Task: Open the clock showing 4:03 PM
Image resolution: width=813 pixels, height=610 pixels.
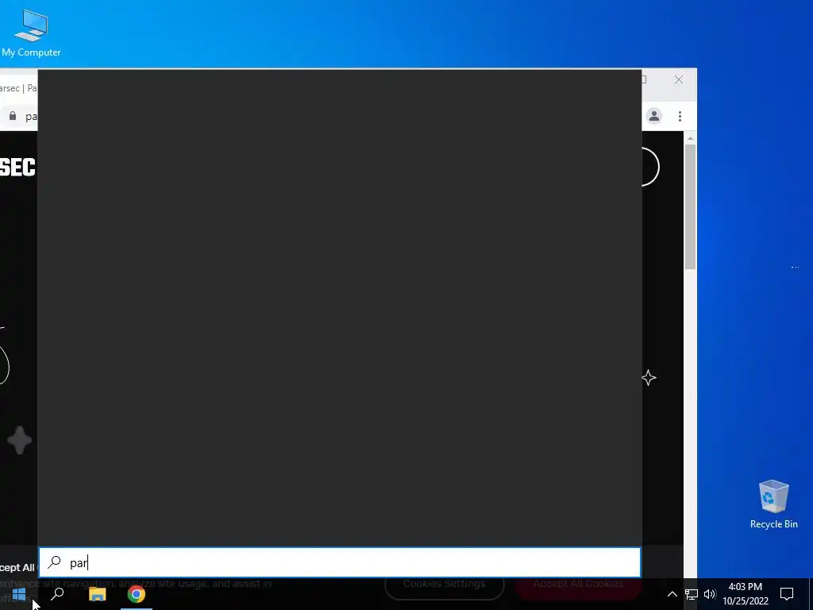Action: pyautogui.click(x=746, y=594)
